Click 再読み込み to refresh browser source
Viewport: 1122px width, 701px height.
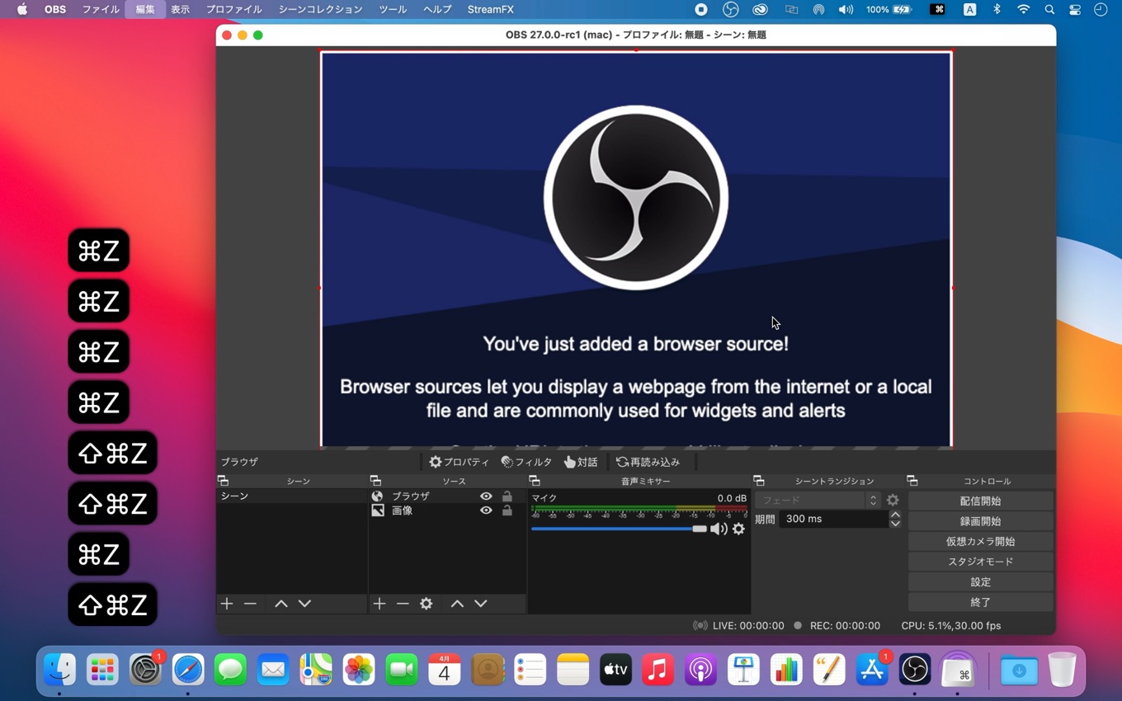tap(648, 462)
